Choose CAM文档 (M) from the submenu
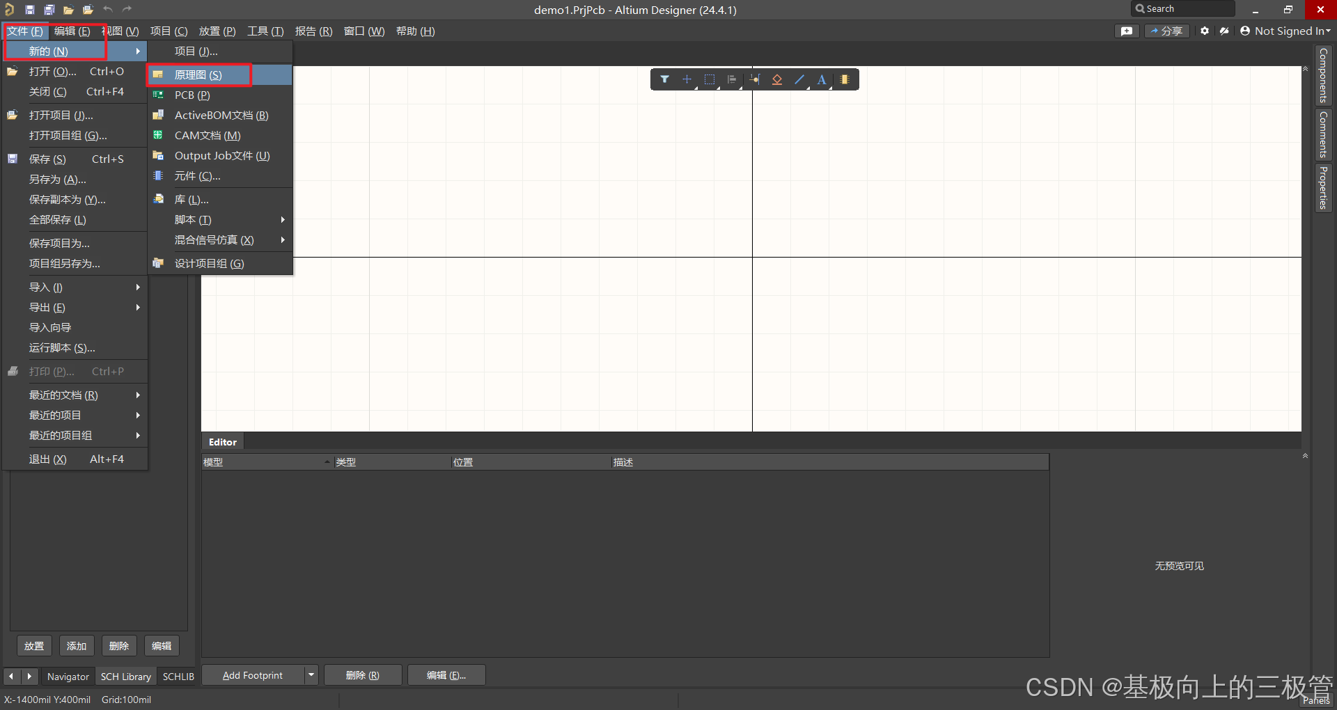Viewport: 1337px width, 710px height. pos(219,136)
